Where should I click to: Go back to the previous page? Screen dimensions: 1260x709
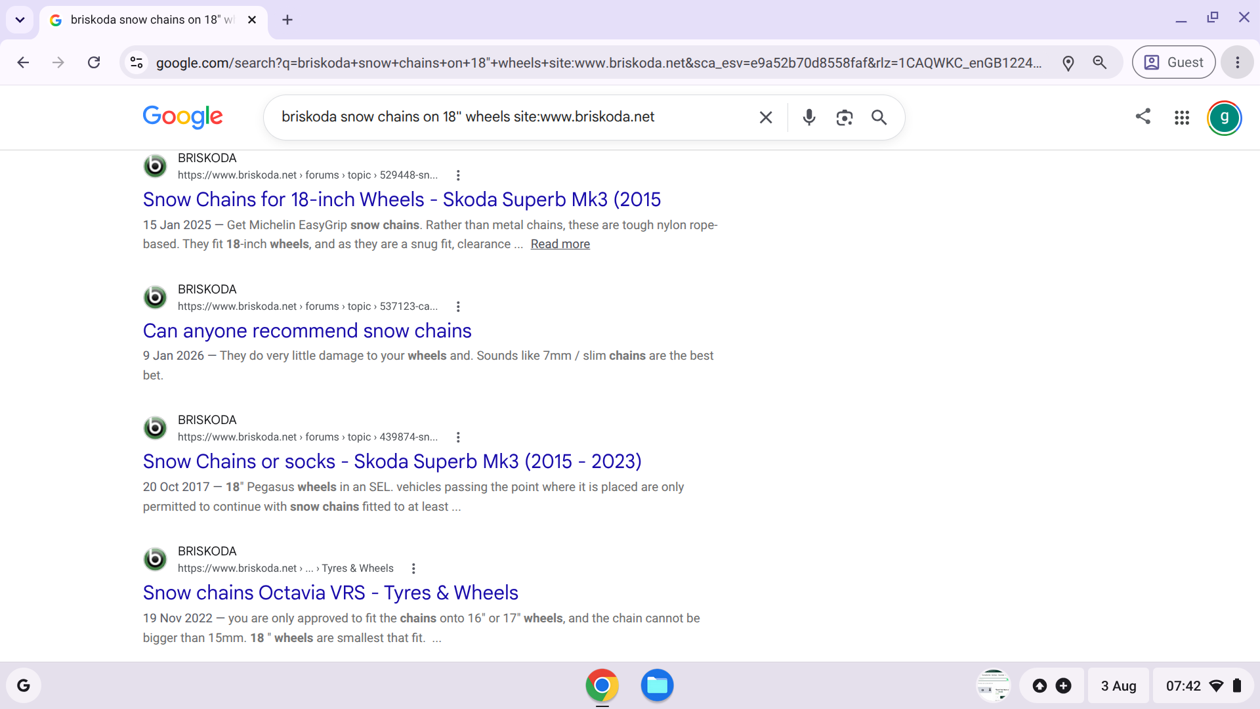tap(24, 62)
